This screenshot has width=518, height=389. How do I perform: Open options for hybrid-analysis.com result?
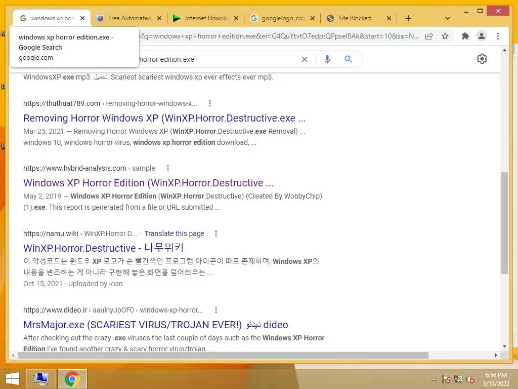(x=168, y=168)
